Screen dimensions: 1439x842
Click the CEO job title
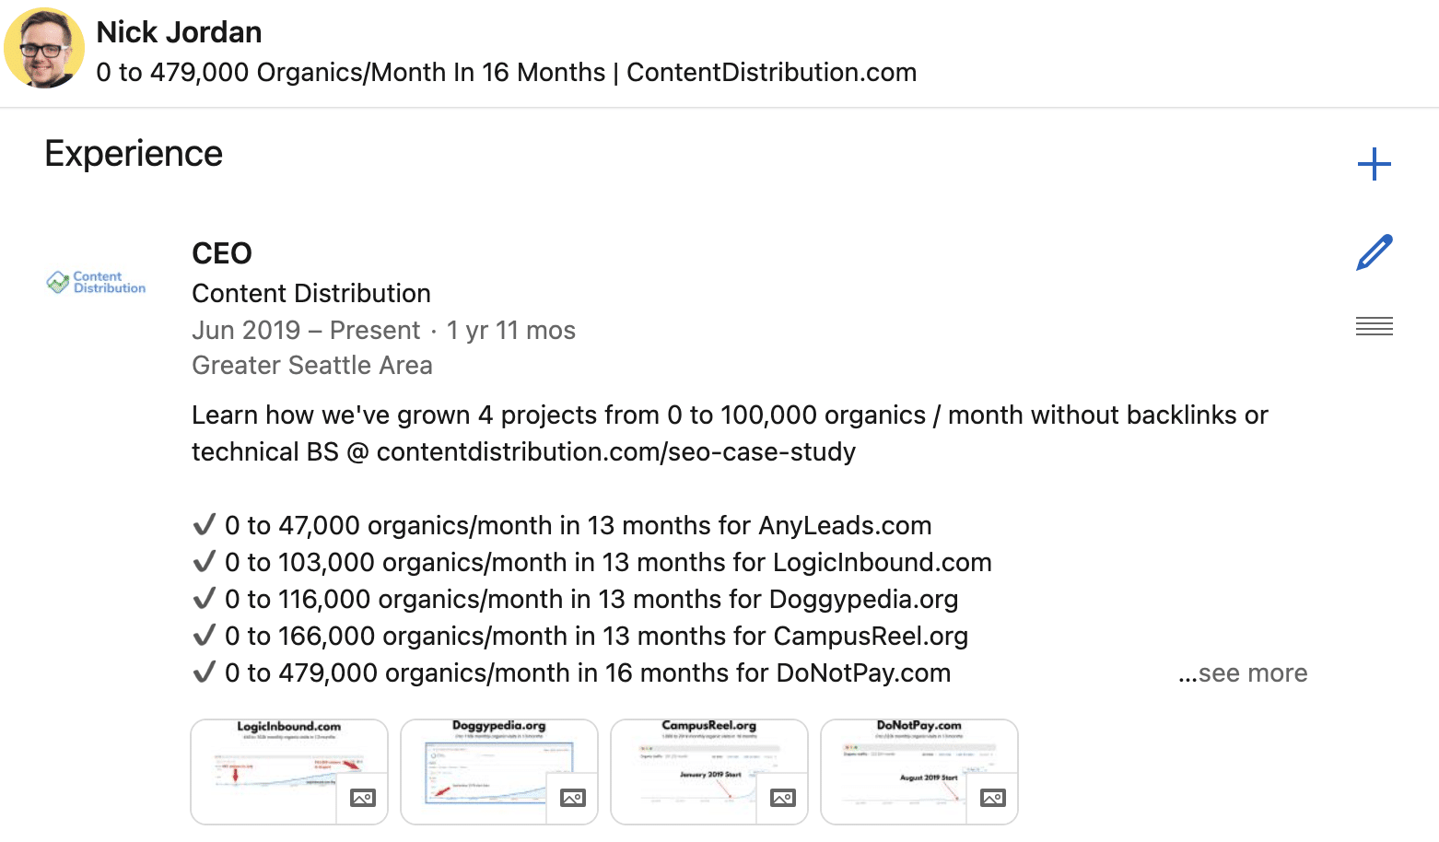click(x=222, y=253)
